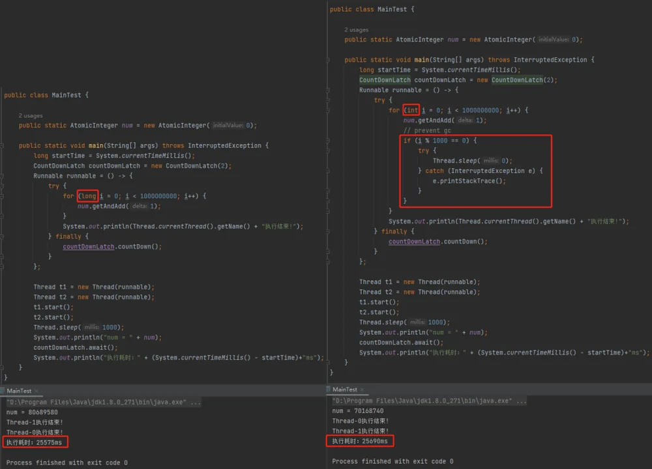Open the 2 usages hint in right editor
This screenshot has width=652, height=469.
357,30
